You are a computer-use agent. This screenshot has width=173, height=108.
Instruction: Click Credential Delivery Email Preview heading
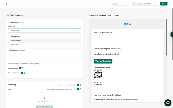[104, 15]
